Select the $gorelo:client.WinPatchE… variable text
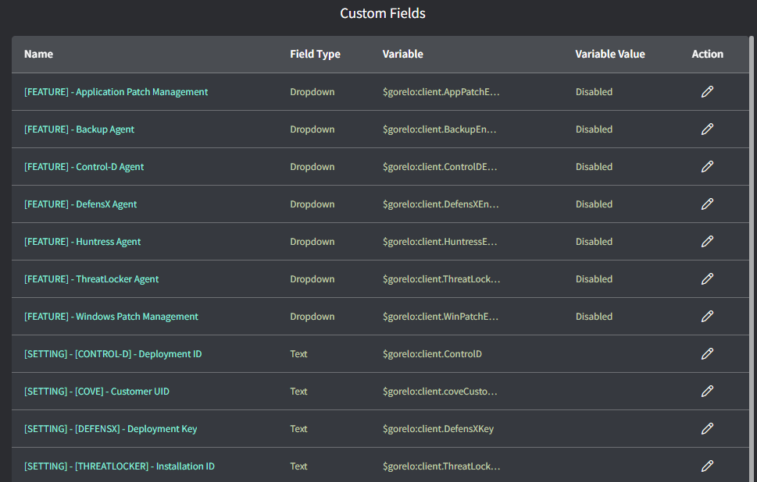Image resolution: width=757 pixels, height=482 pixels. (x=441, y=317)
